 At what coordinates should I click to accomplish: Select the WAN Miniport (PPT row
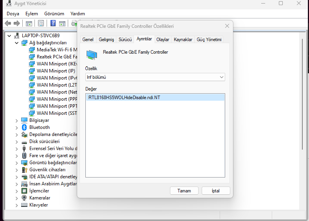57,106
